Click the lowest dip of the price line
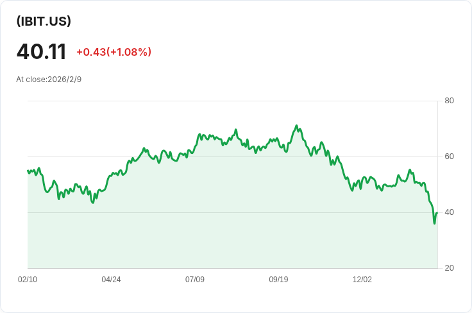 pos(434,223)
